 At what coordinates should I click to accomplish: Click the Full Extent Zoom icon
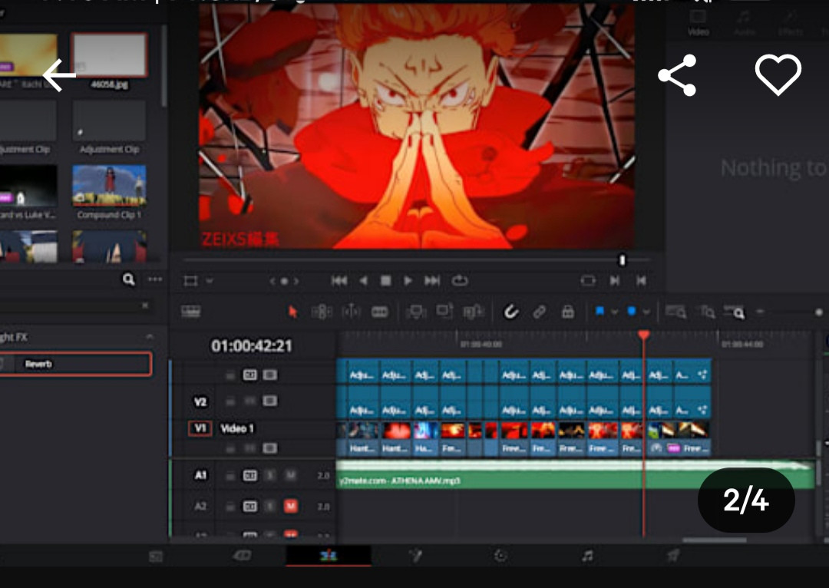click(675, 312)
